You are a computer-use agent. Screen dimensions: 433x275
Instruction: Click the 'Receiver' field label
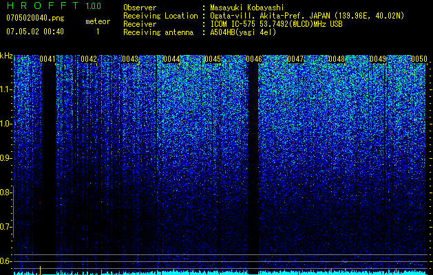(140, 24)
